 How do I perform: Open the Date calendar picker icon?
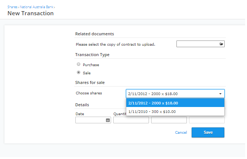[x=108, y=120]
